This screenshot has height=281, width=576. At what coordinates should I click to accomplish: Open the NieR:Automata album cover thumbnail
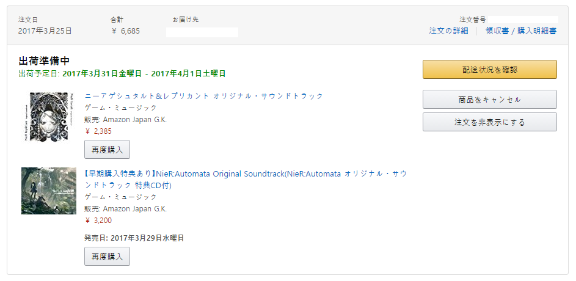pos(49,191)
